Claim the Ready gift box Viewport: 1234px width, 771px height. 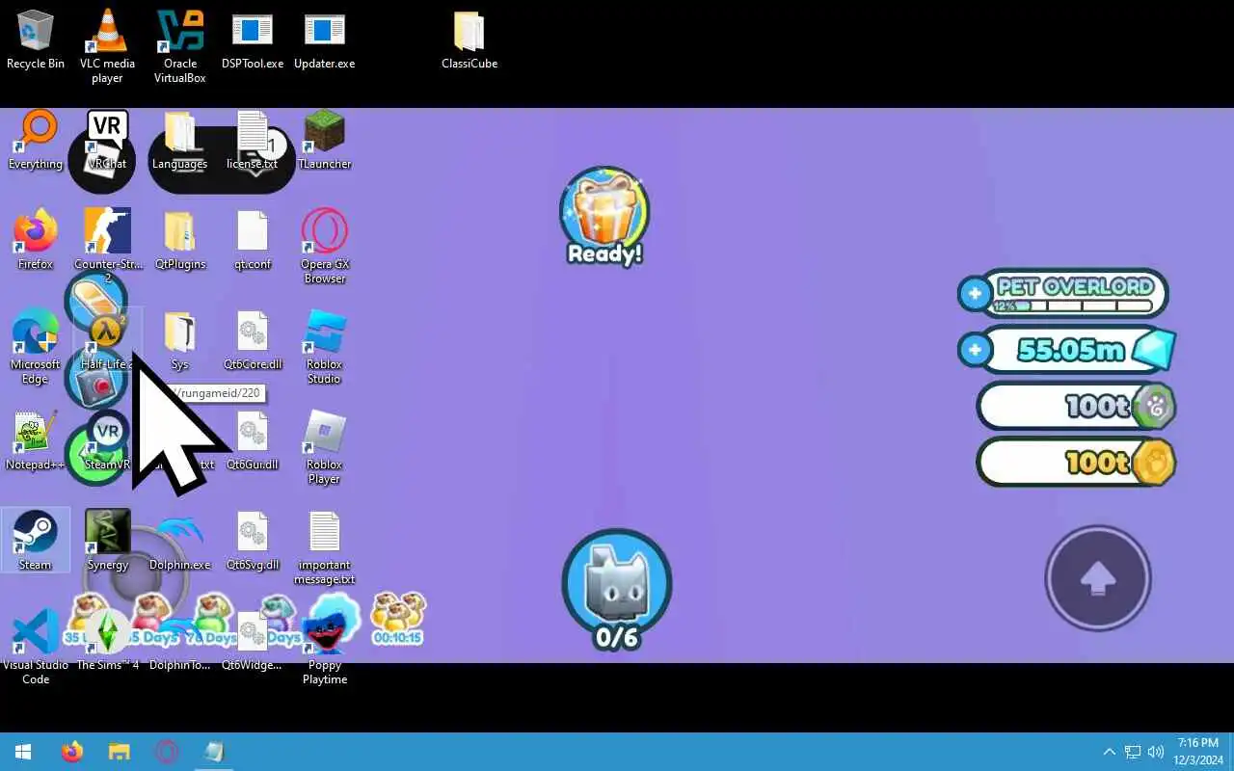coord(604,217)
